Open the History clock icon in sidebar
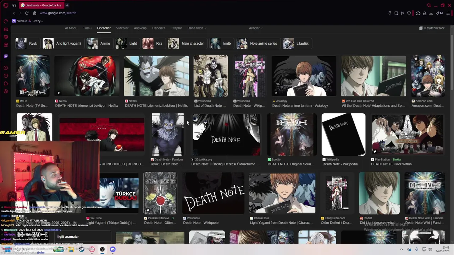The image size is (454, 255). (6, 76)
